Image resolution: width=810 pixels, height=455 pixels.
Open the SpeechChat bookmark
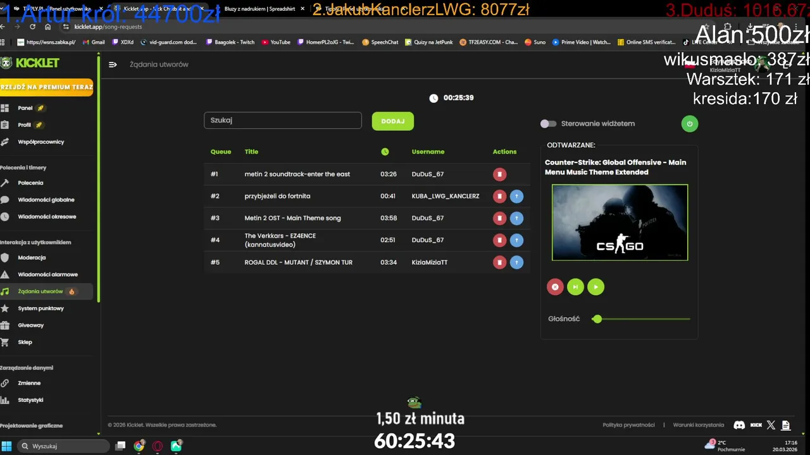coord(380,42)
